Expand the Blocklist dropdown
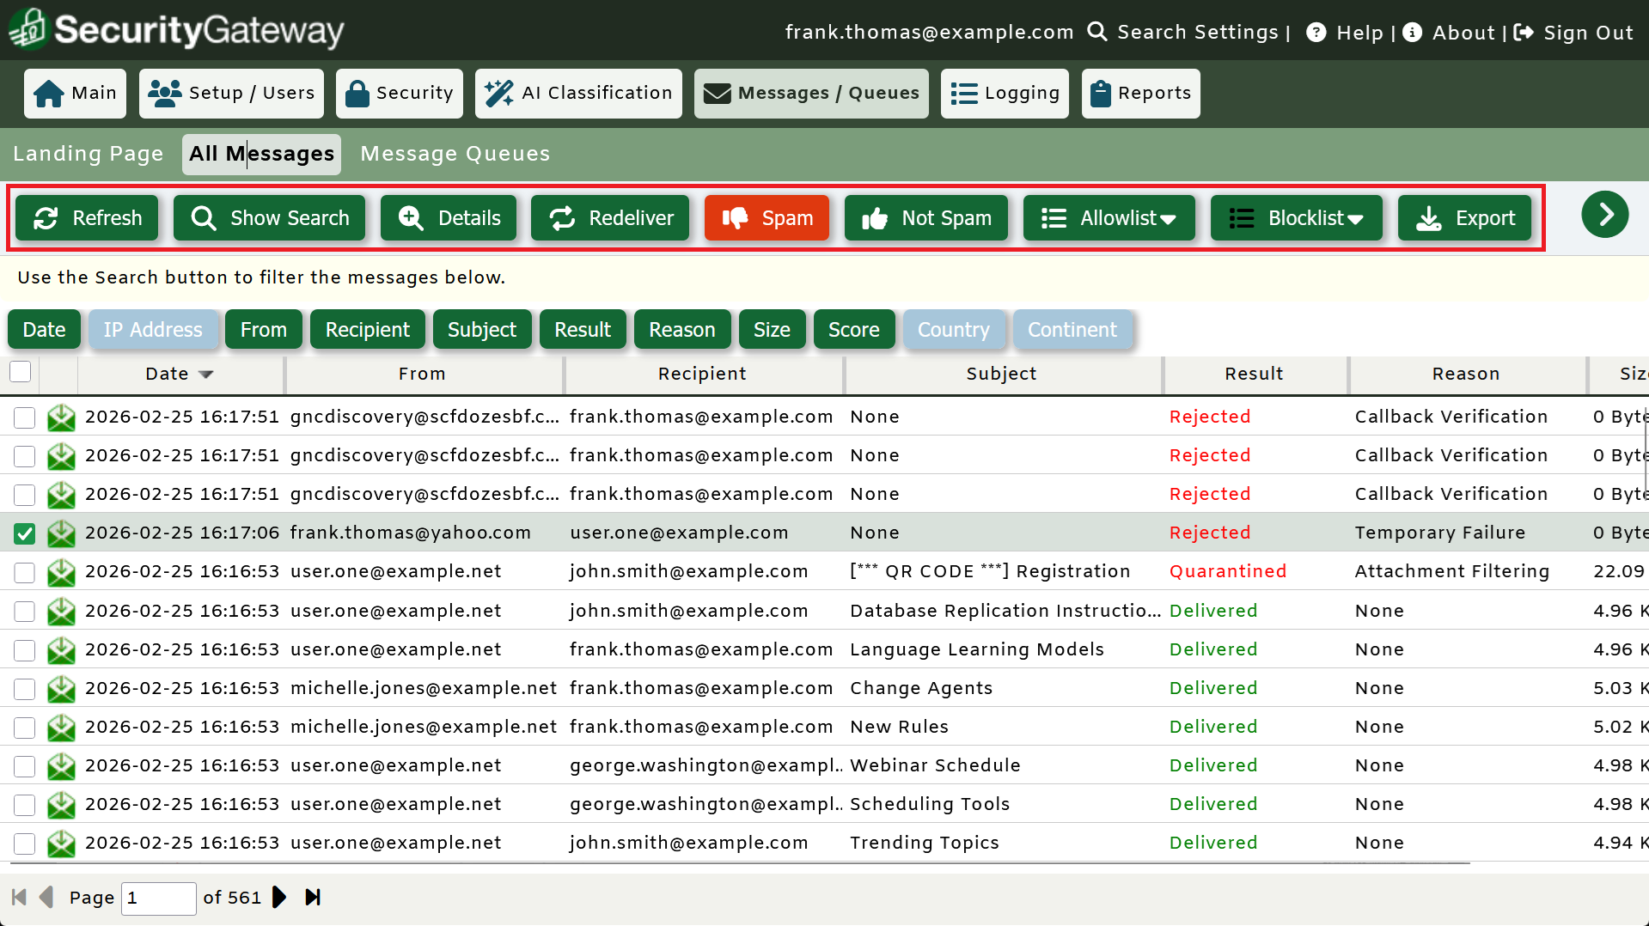This screenshot has height=926, width=1649. (x=1296, y=218)
